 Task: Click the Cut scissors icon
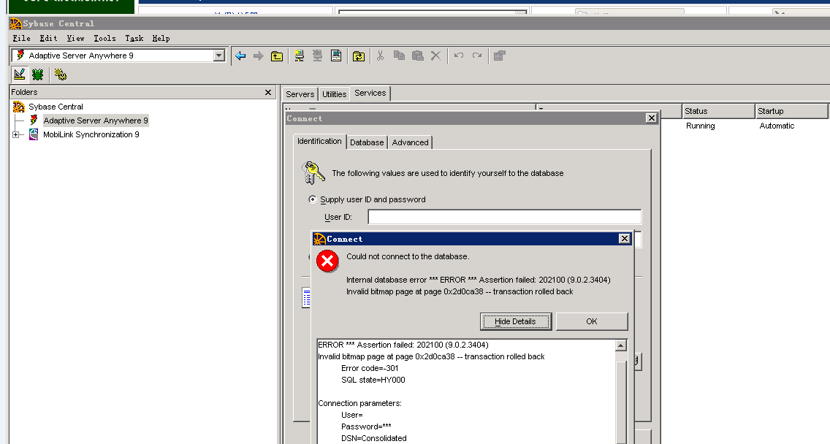coord(380,55)
